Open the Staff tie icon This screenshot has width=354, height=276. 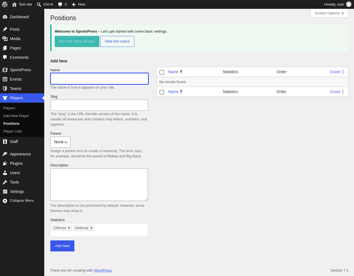pos(5,142)
